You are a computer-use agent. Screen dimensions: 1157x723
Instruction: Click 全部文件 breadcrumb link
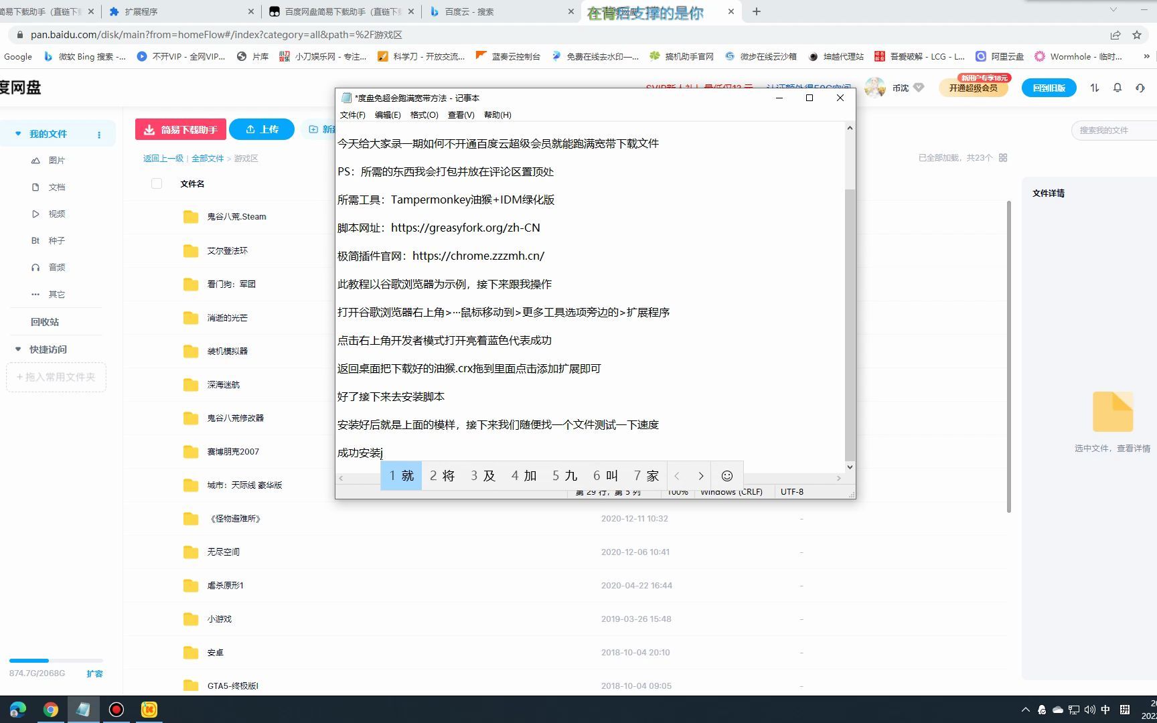208,159
